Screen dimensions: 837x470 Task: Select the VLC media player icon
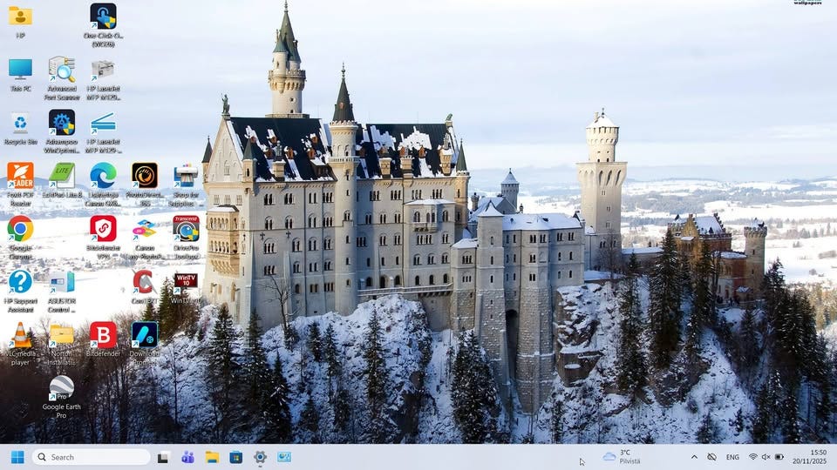(20, 344)
